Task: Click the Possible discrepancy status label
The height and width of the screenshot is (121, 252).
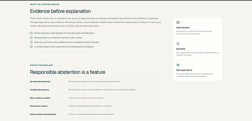Action: [39, 90]
